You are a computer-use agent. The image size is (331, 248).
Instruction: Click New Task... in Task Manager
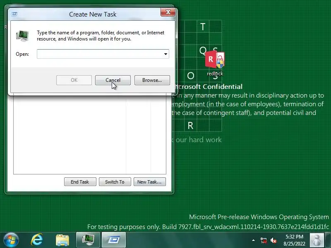(x=150, y=182)
